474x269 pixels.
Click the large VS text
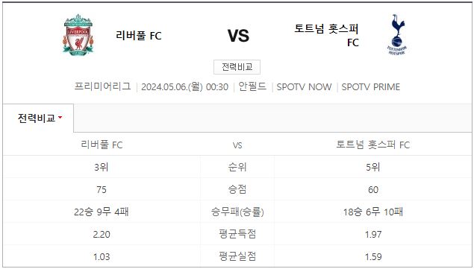(239, 36)
